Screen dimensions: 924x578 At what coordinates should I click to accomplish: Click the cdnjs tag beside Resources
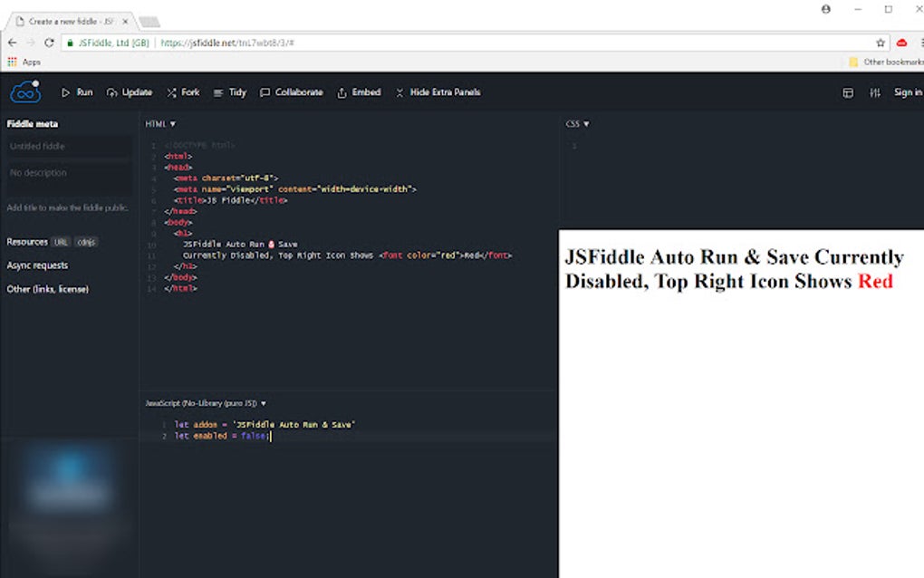[86, 242]
